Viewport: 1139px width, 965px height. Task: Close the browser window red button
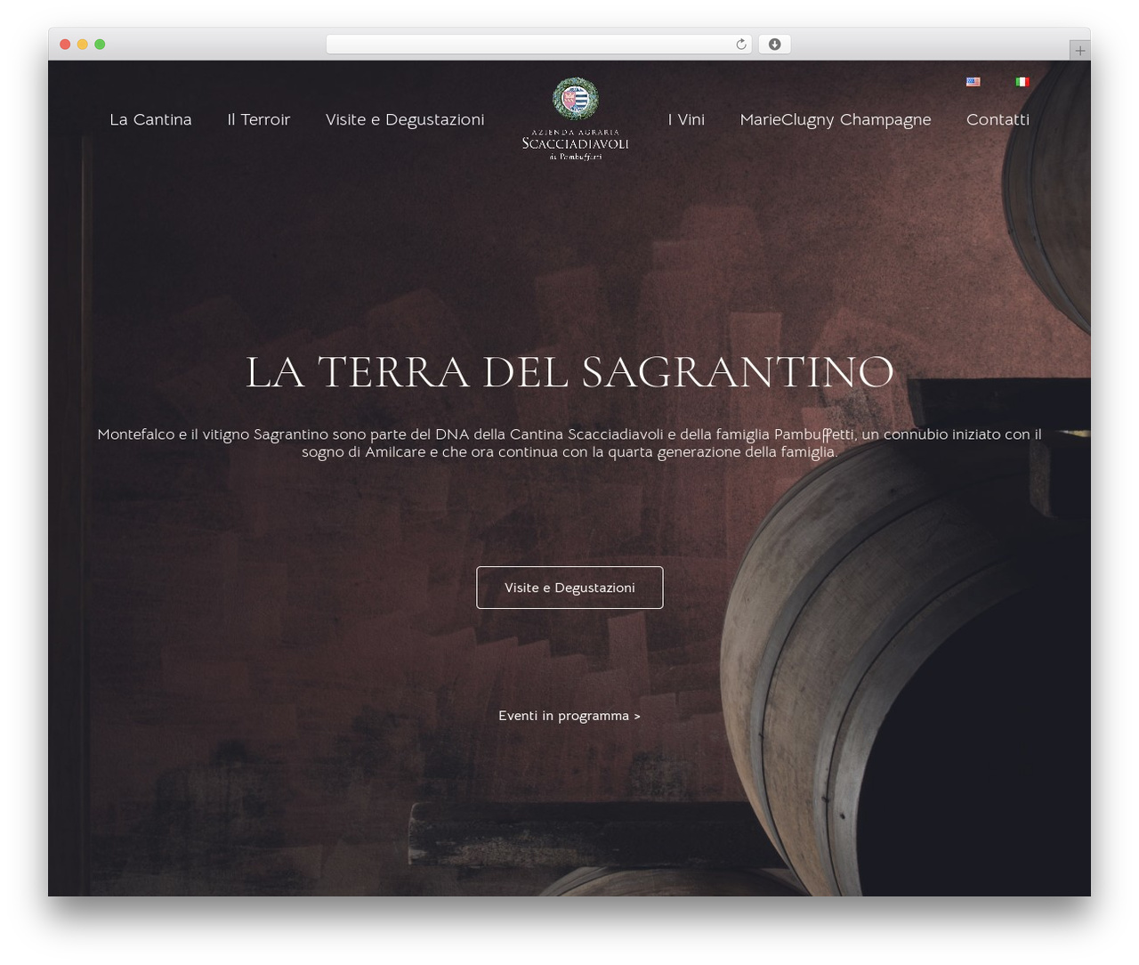click(65, 45)
